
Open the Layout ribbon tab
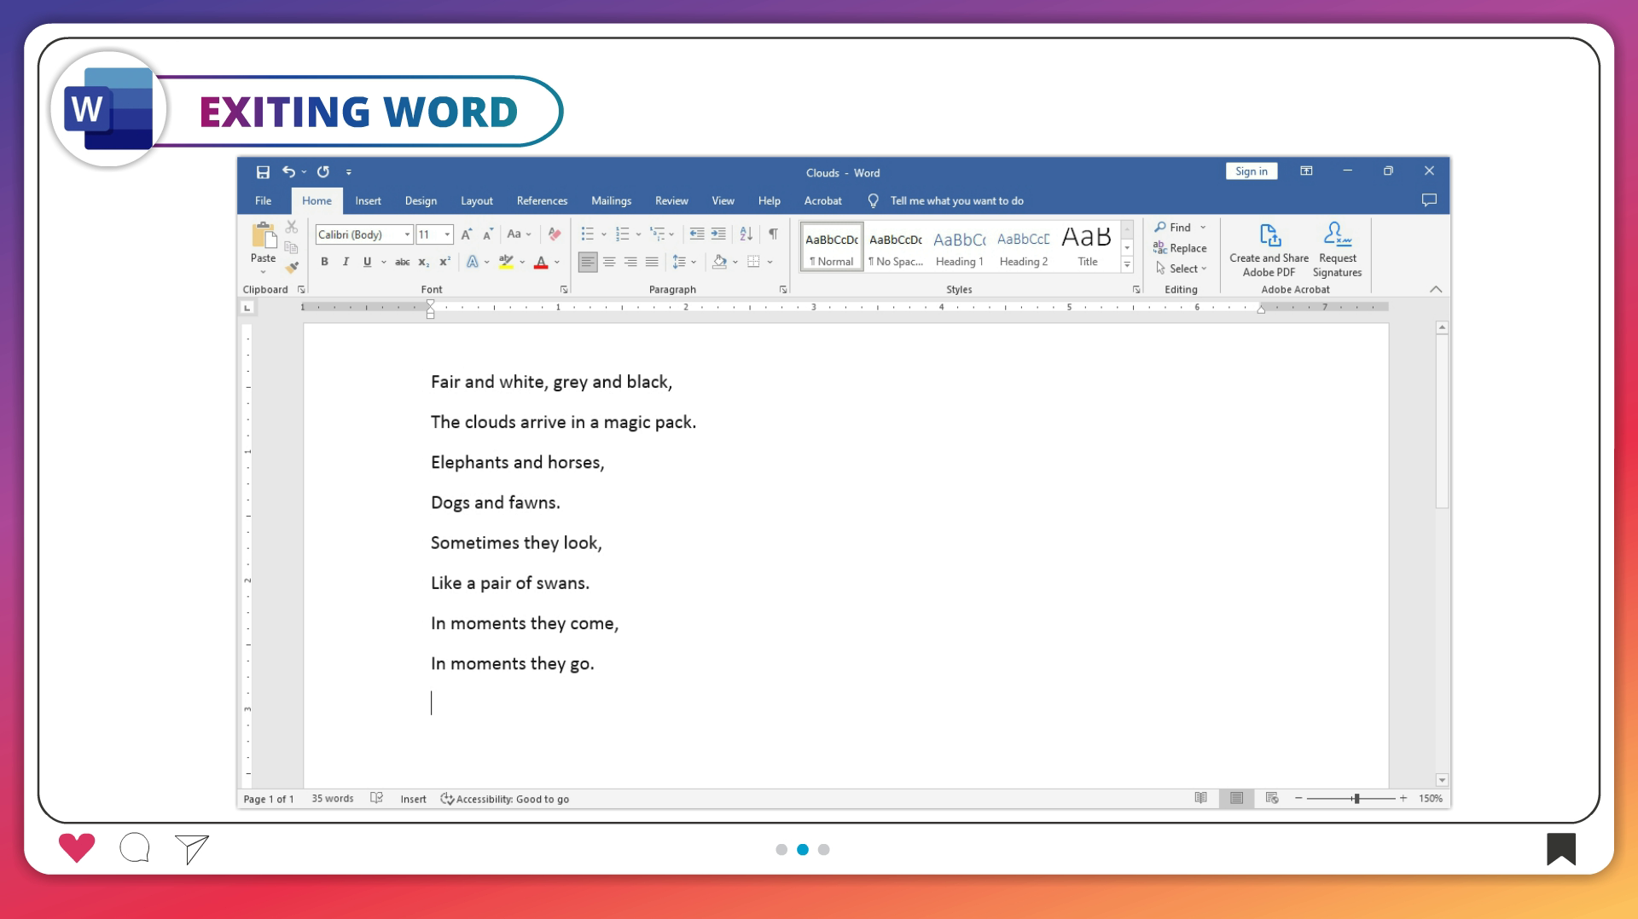click(x=476, y=201)
